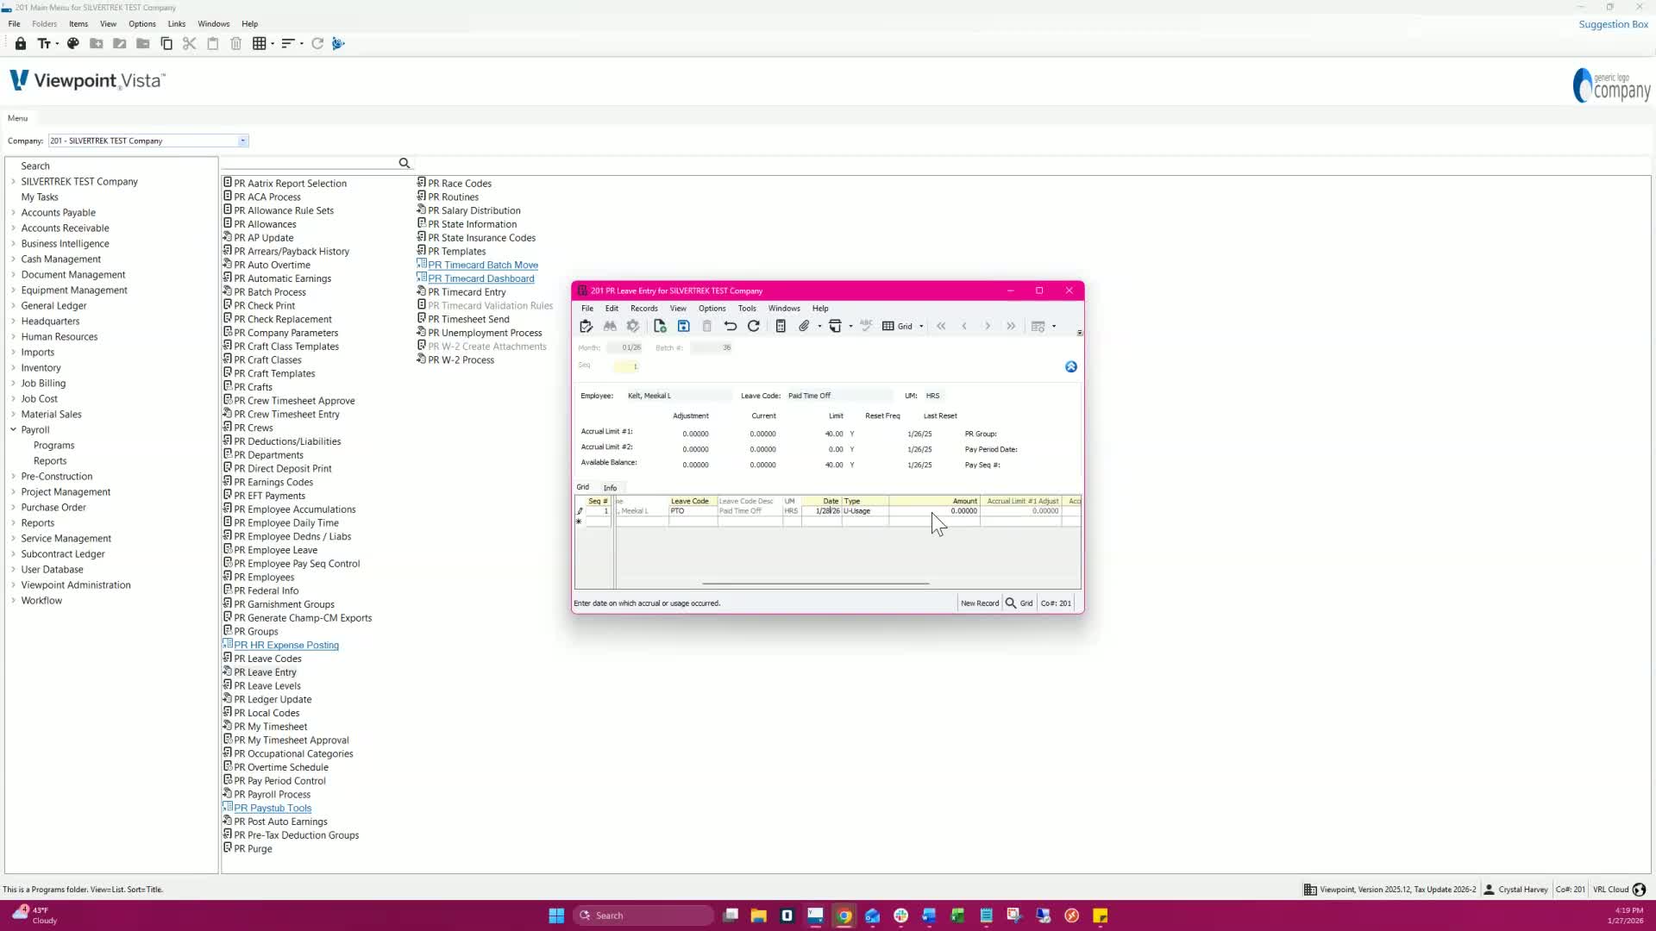Collapse header with blue double-chevron button
1656x931 pixels.
[1070, 366]
